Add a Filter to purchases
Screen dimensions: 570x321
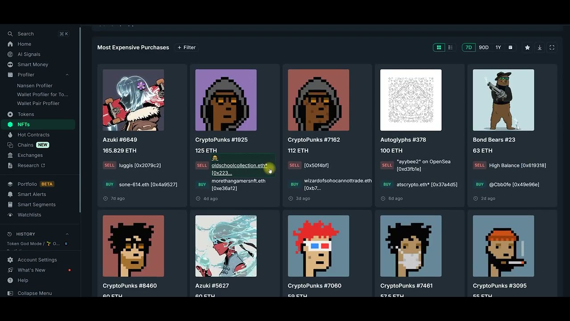(187, 47)
